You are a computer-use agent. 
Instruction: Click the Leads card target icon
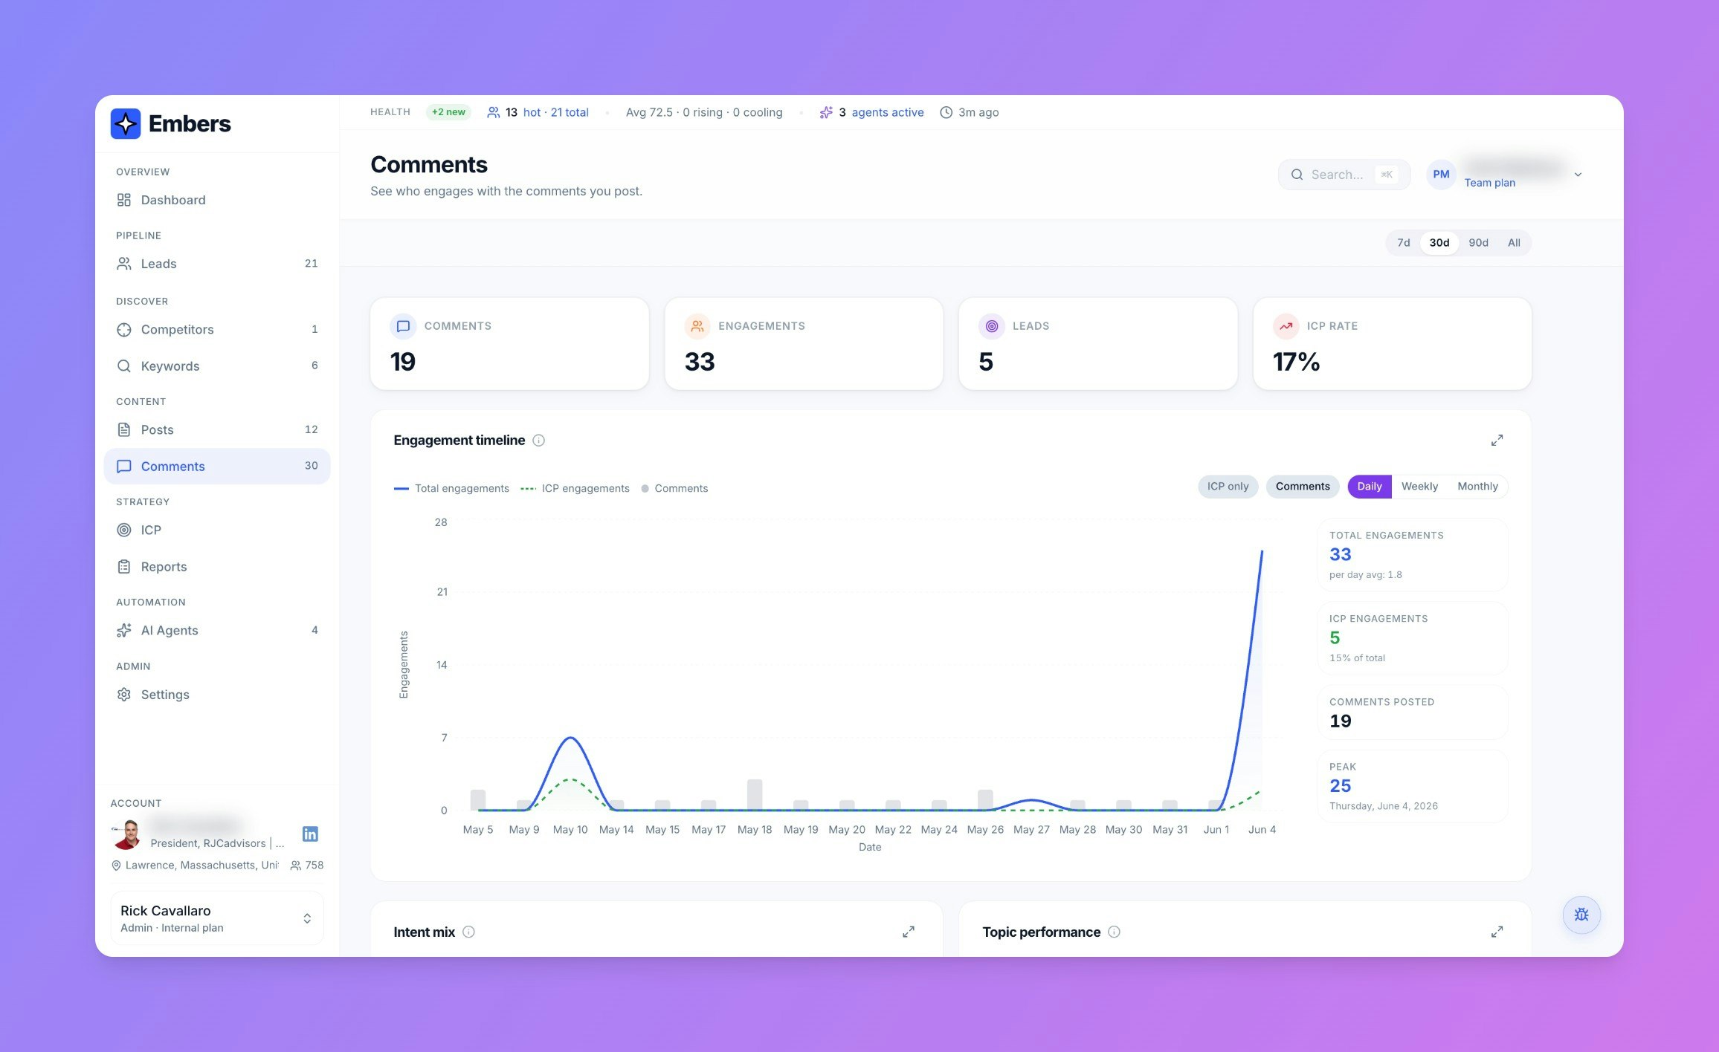992,326
